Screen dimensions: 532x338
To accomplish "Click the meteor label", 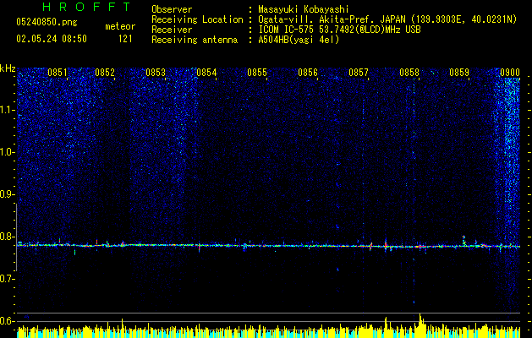I will click(x=120, y=26).
